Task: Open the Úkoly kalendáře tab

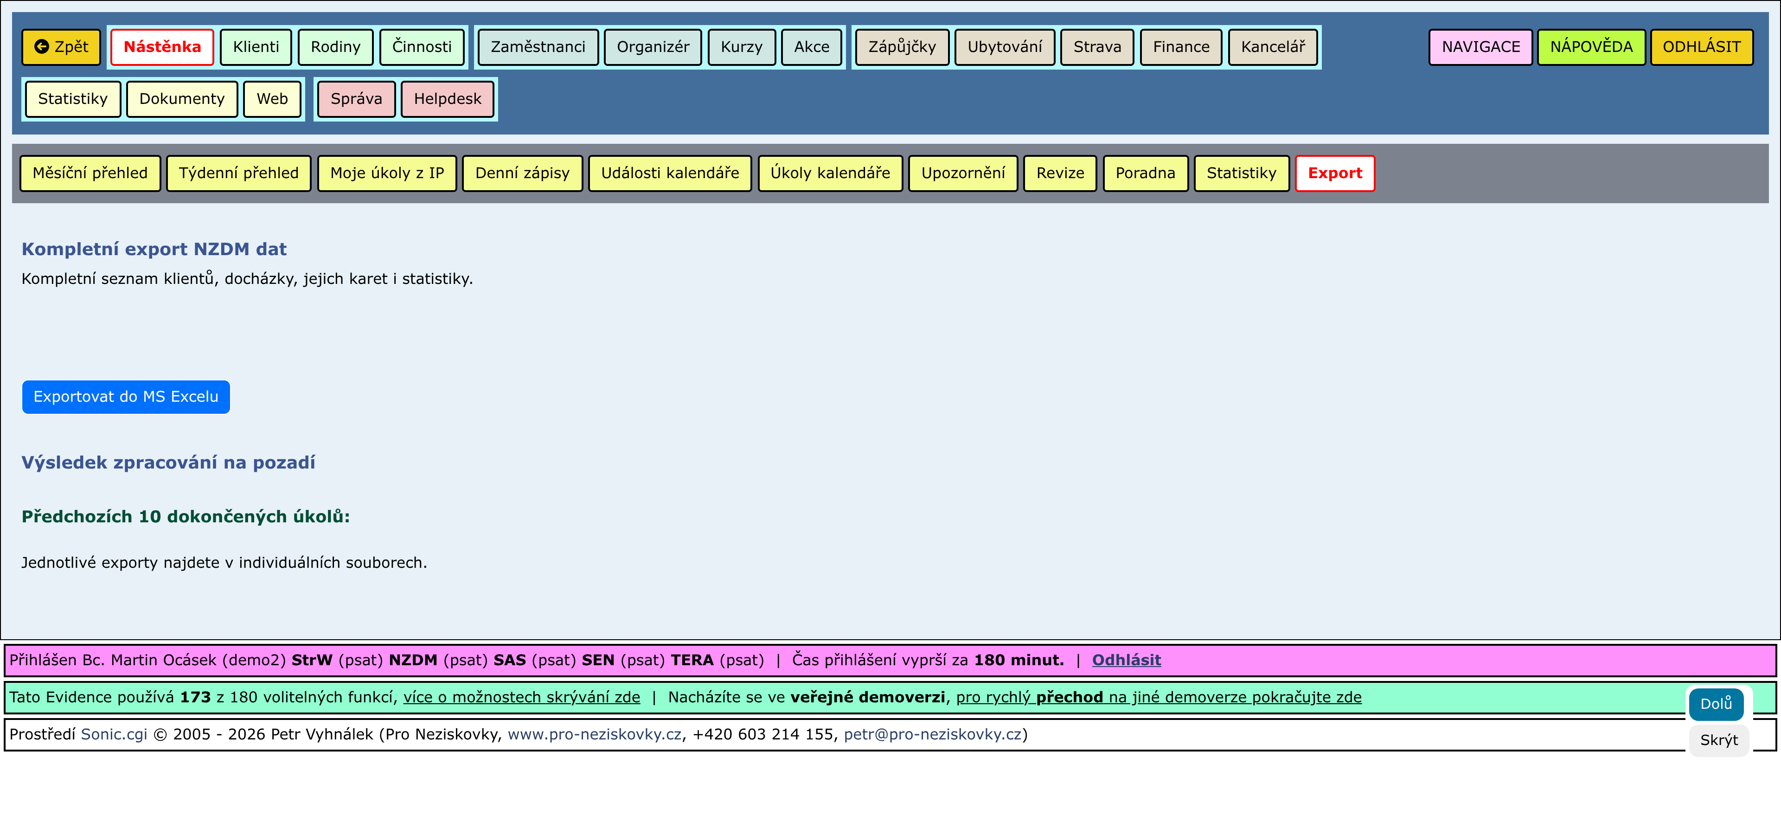Action: 830,173
